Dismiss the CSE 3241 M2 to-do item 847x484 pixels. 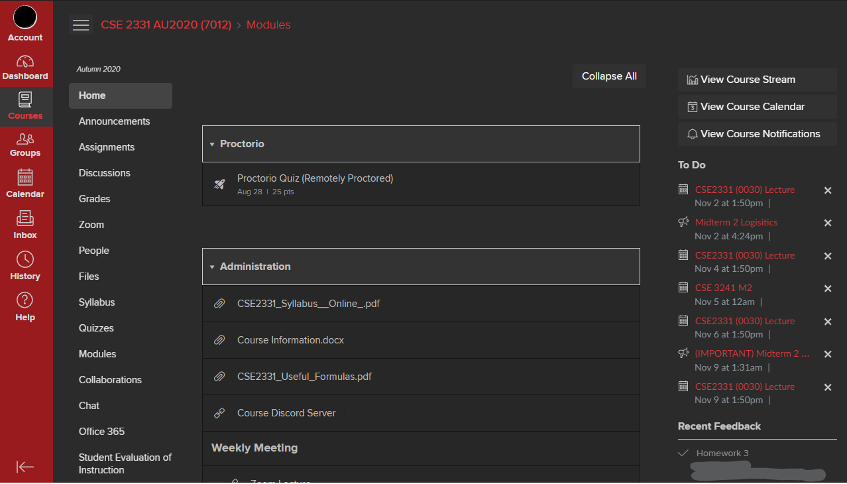point(828,289)
